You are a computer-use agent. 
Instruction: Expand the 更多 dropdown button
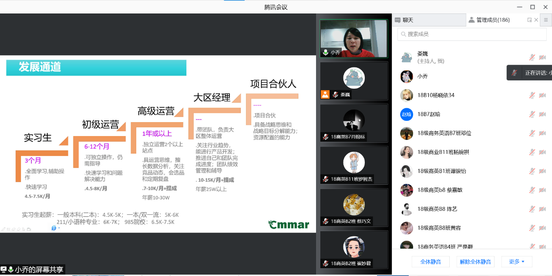click(516, 262)
